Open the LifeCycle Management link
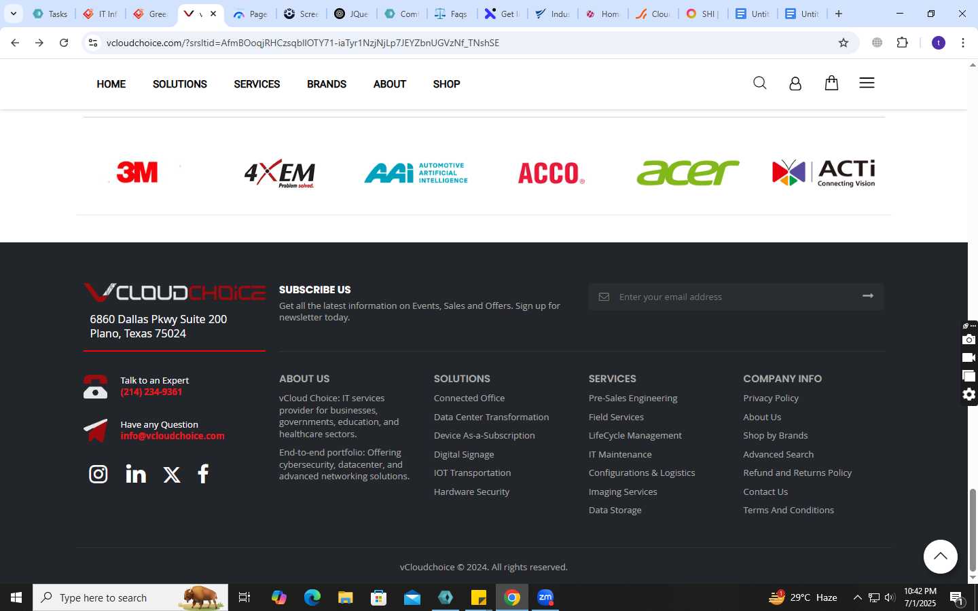Viewport: 978px width, 611px height. coord(635,435)
